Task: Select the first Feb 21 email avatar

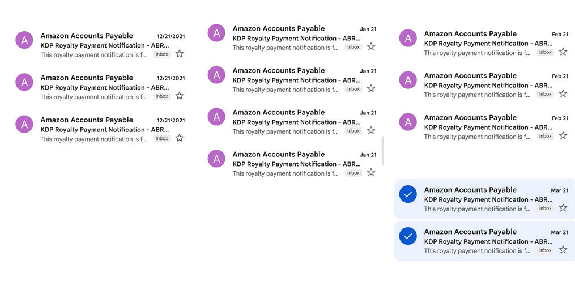Action: click(x=408, y=38)
